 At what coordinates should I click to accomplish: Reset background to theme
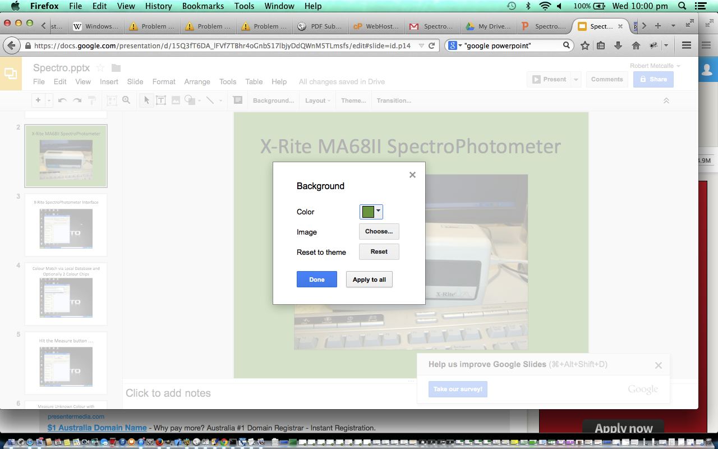pyautogui.click(x=379, y=251)
